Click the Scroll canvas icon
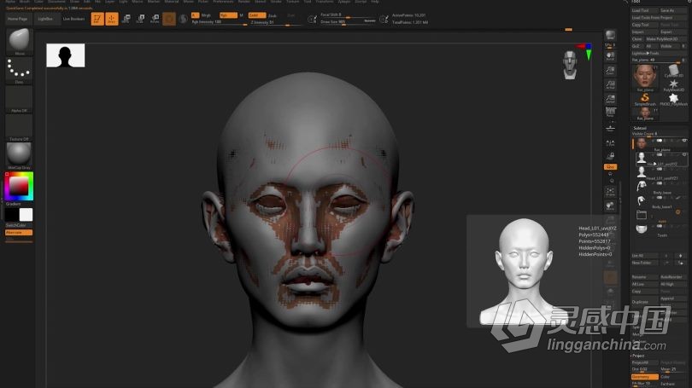The image size is (692, 388). [x=610, y=56]
